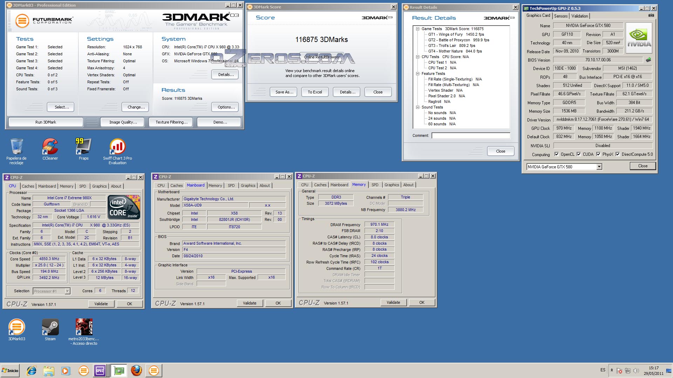
Task: Click the Image Quality button
Action: [x=123, y=122]
